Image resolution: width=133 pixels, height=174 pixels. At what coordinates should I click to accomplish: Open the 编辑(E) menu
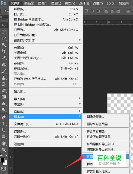pos(29,3)
